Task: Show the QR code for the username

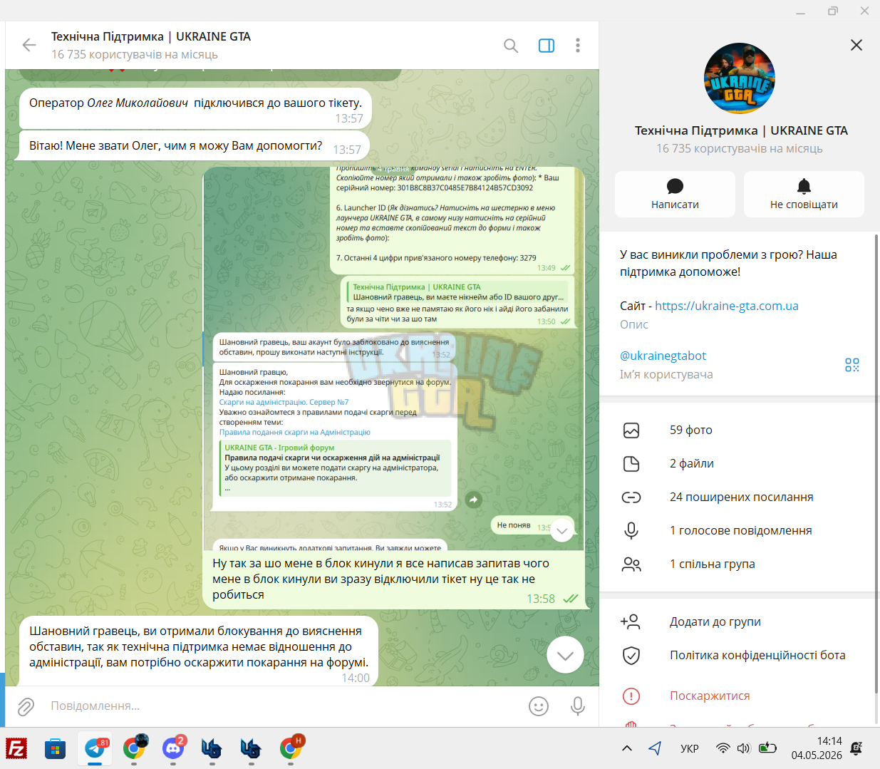Action: tap(852, 365)
